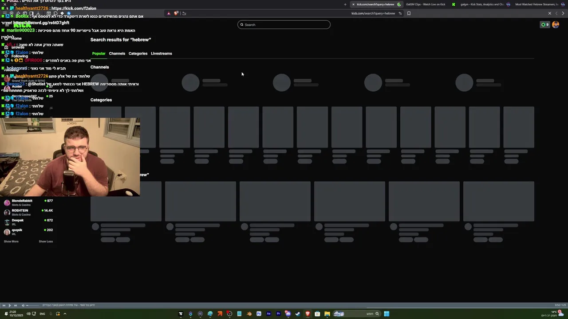Open Brave browser from the taskbar

tap(308, 314)
